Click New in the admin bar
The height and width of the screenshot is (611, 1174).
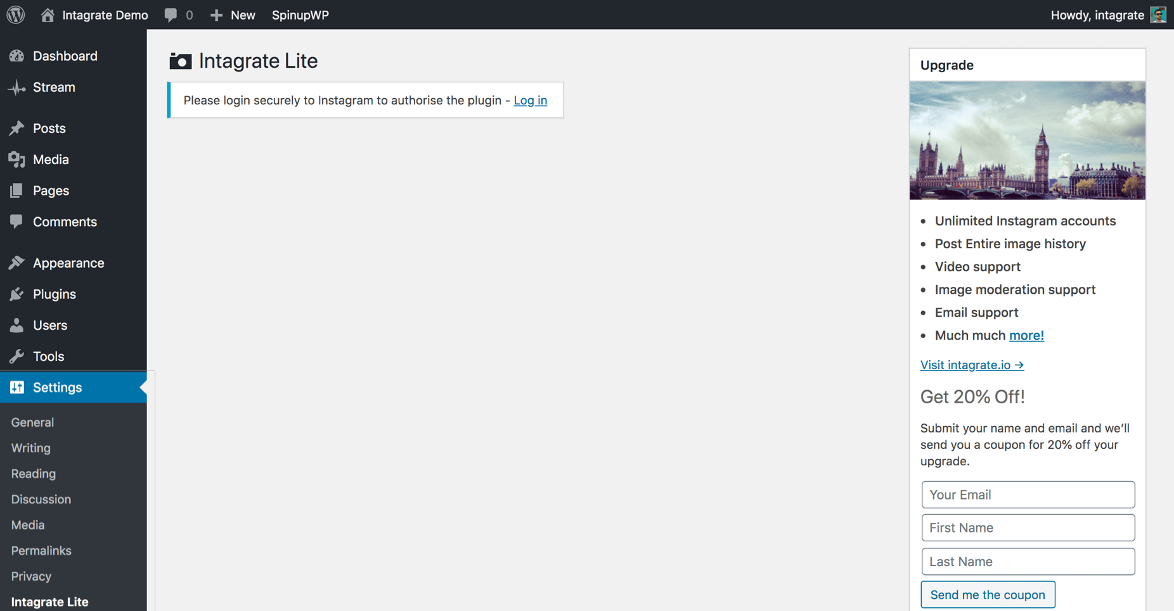[x=243, y=15]
